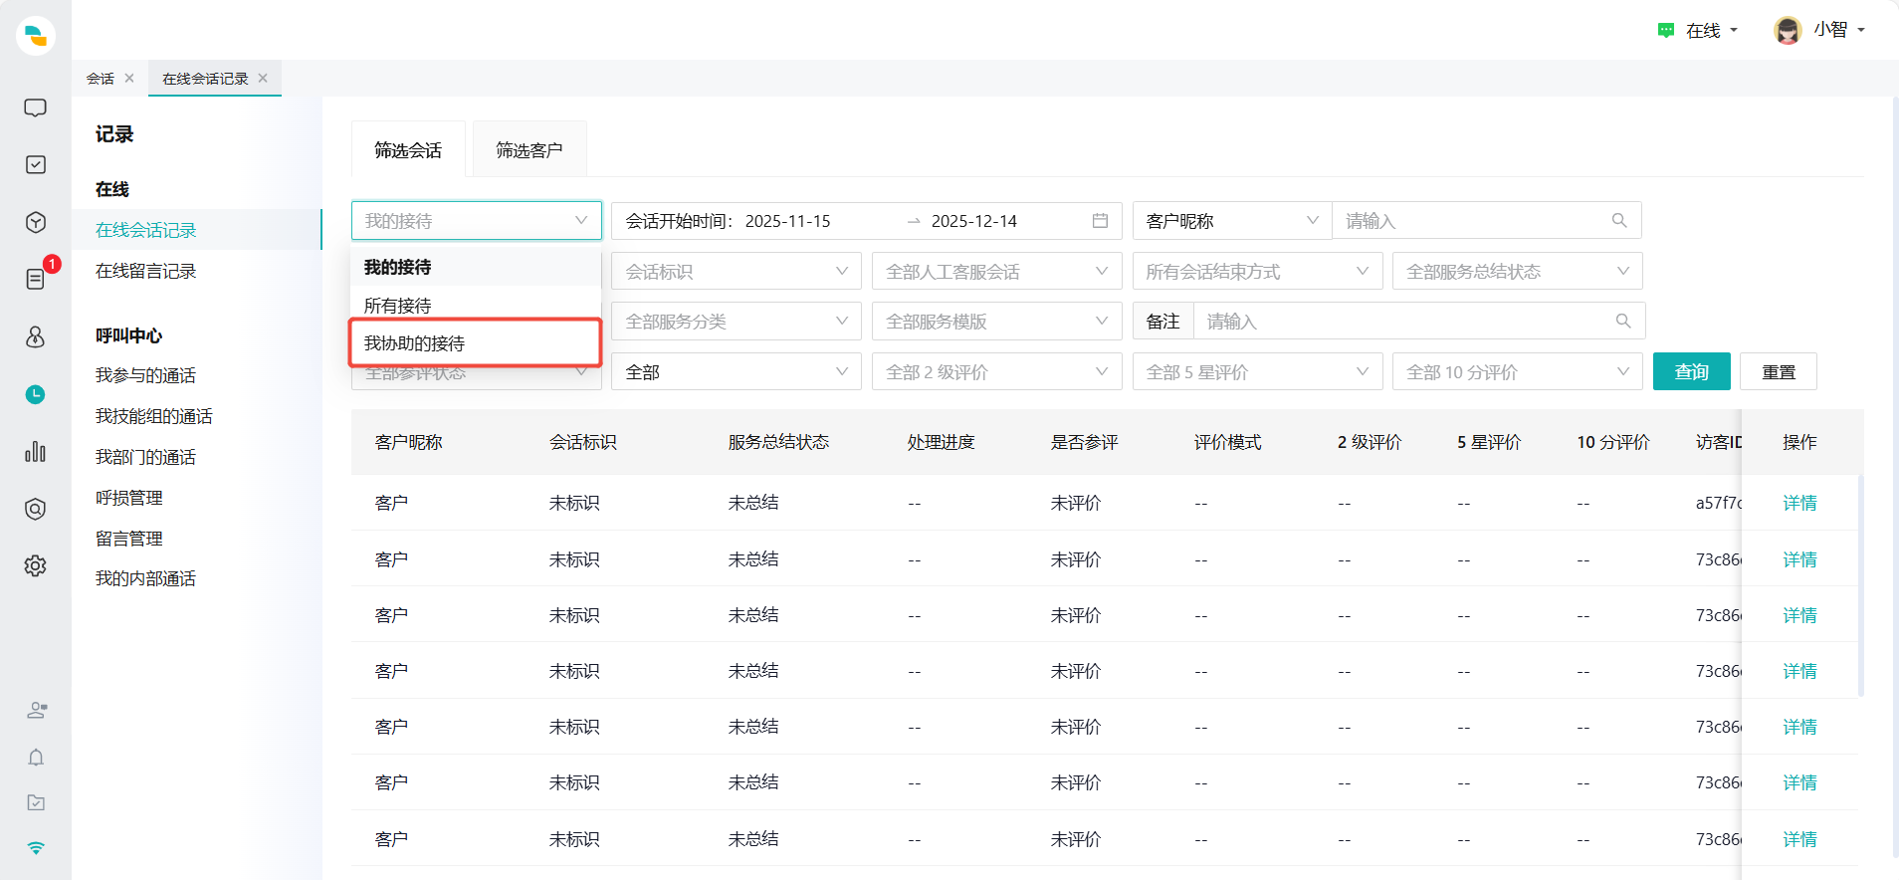Open the 全部服务分类 dropdown

[x=737, y=322]
